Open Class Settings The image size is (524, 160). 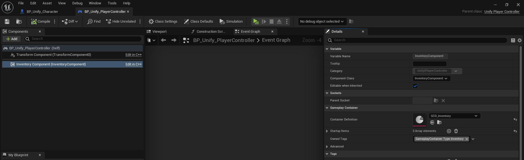(x=163, y=22)
